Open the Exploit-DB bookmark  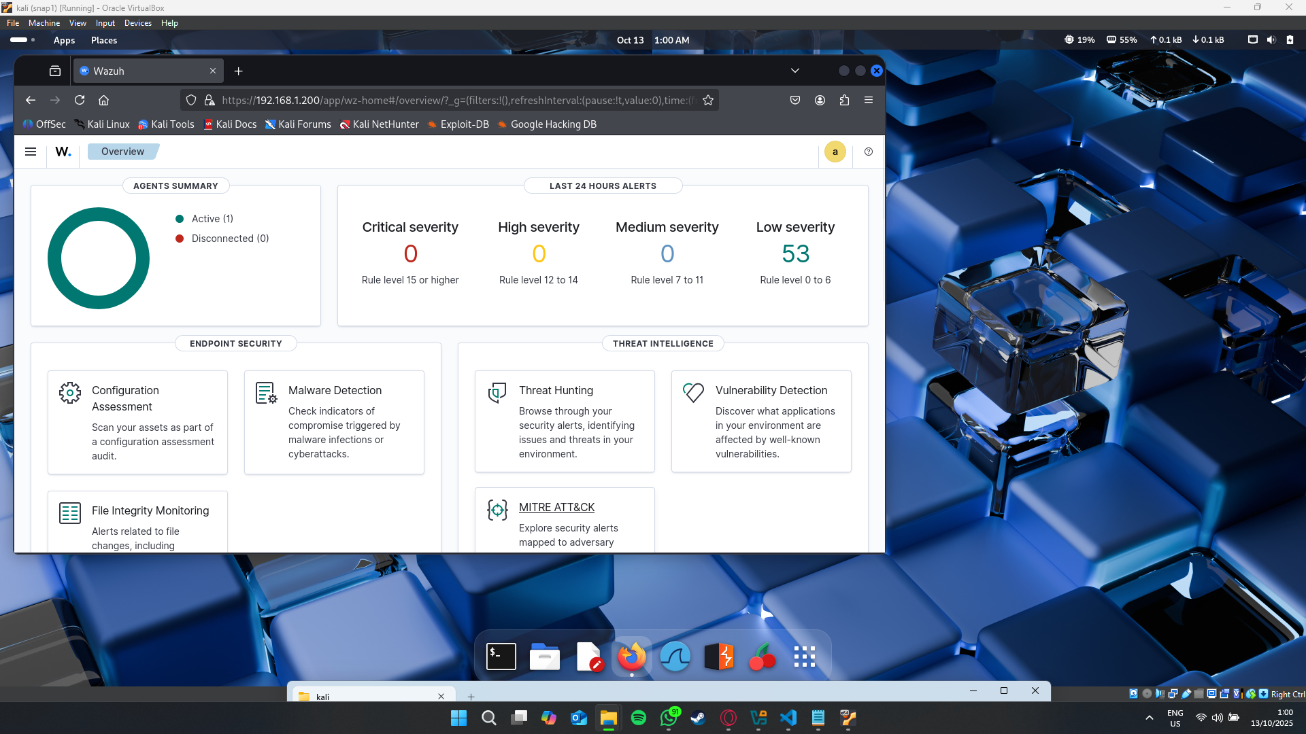tap(458, 124)
